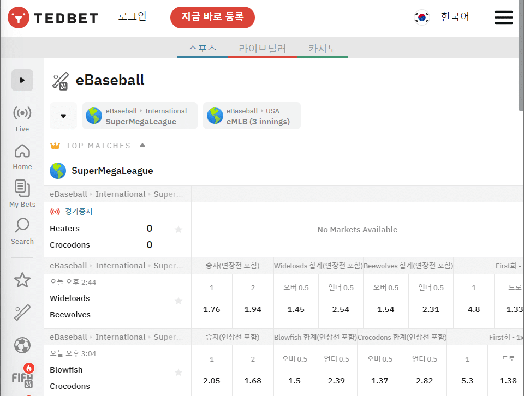The width and height of the screenshot is (524, 396).
Task: Open the Live section in sidebar
Action: [x=22, y=119]
